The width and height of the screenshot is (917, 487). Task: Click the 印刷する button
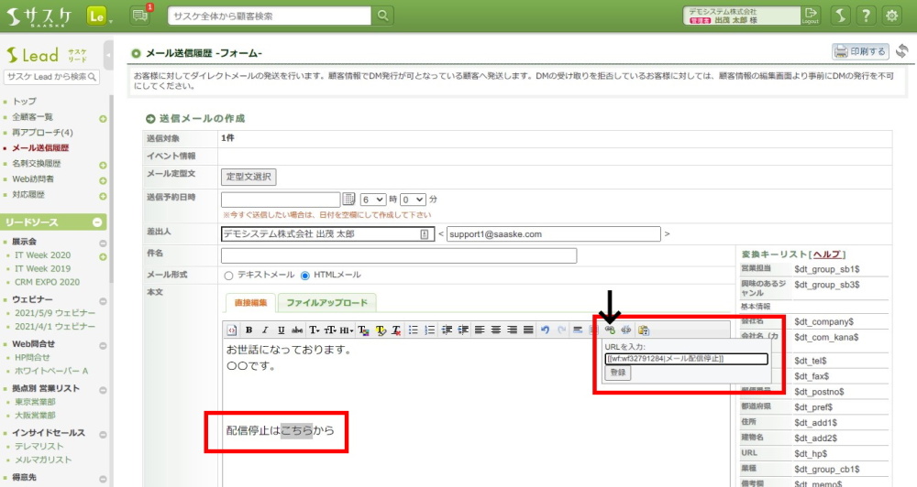(x=860, y=51)
